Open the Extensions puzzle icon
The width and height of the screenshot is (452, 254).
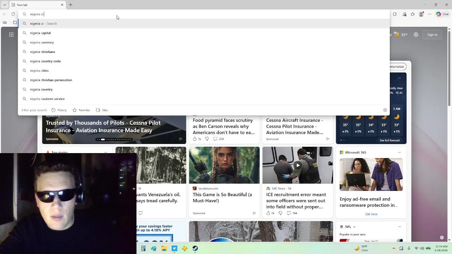[395, 14]
